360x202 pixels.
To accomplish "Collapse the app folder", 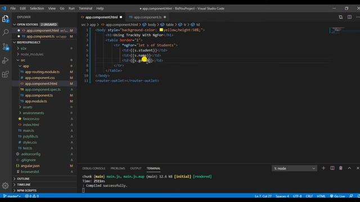I will click(44, 66).
